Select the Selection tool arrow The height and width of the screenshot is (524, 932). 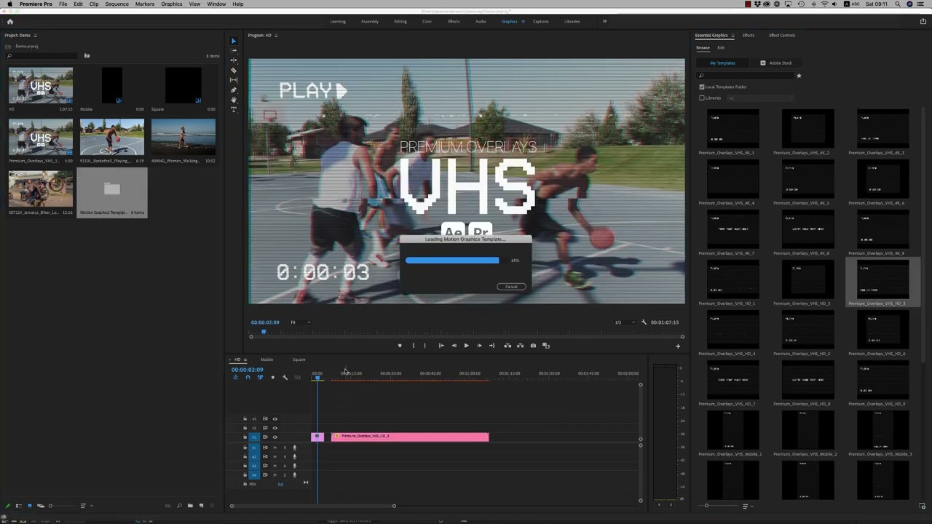pyautogui.click(x=234, y=41)
